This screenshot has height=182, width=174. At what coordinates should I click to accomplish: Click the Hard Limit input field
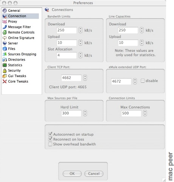[71, 113]
